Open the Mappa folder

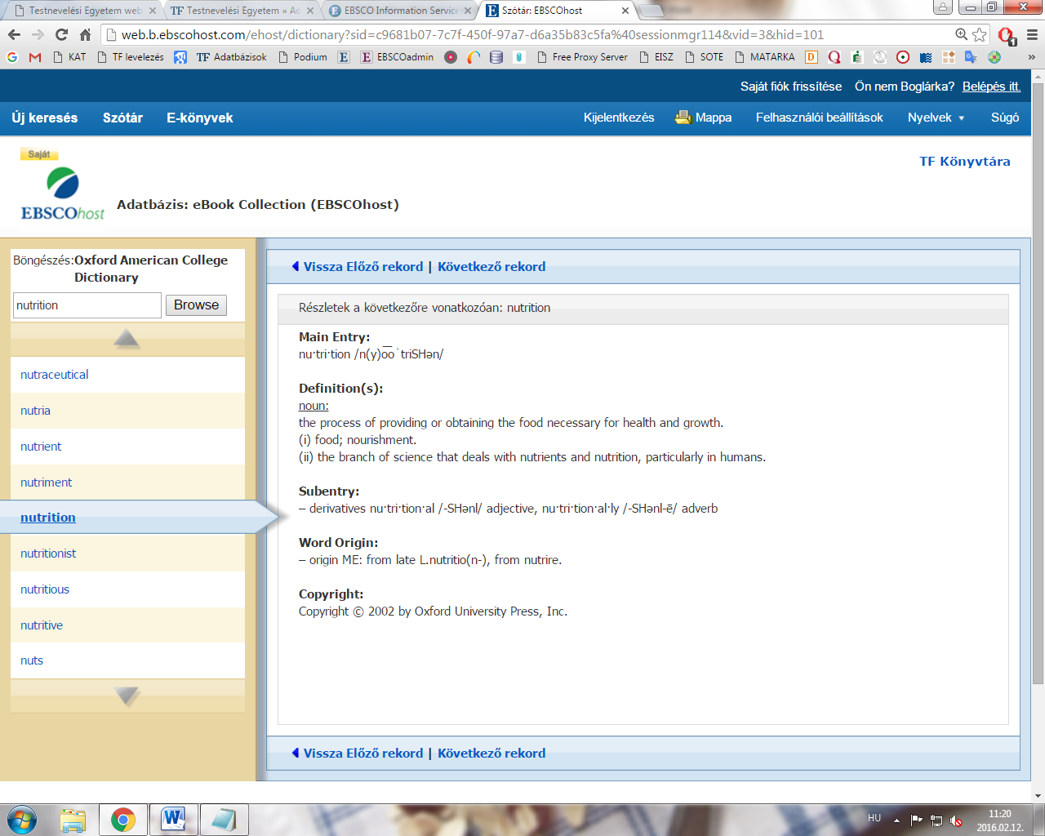704,118
